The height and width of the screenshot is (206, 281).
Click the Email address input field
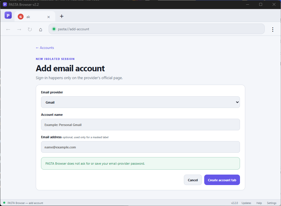click(140, 147)
